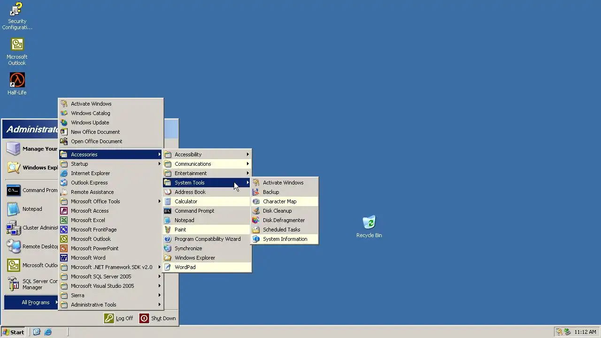The height and width of the screenshot is (338, 601).
Task: Click the Scheduled Tasks icon
Action: coord(256,230)
